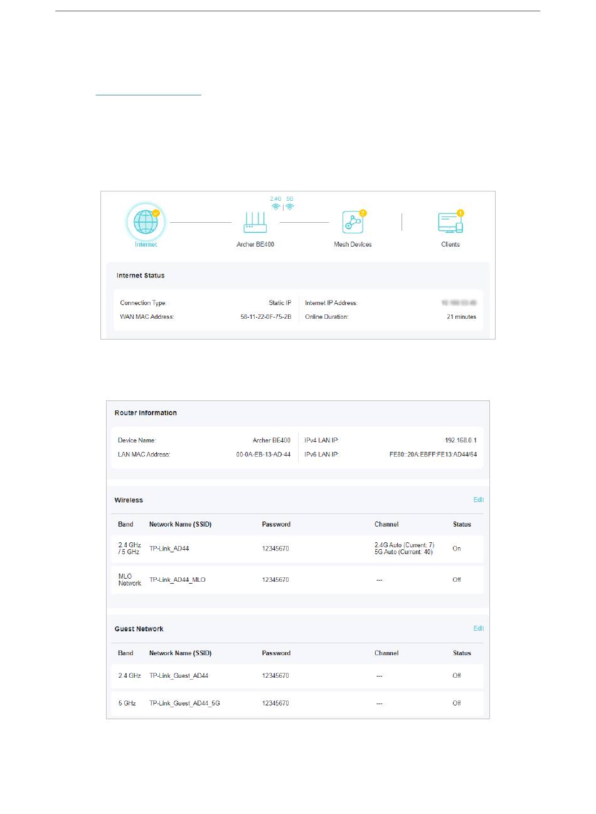Click the MLO Network band cell

click(x=130, y=580)
